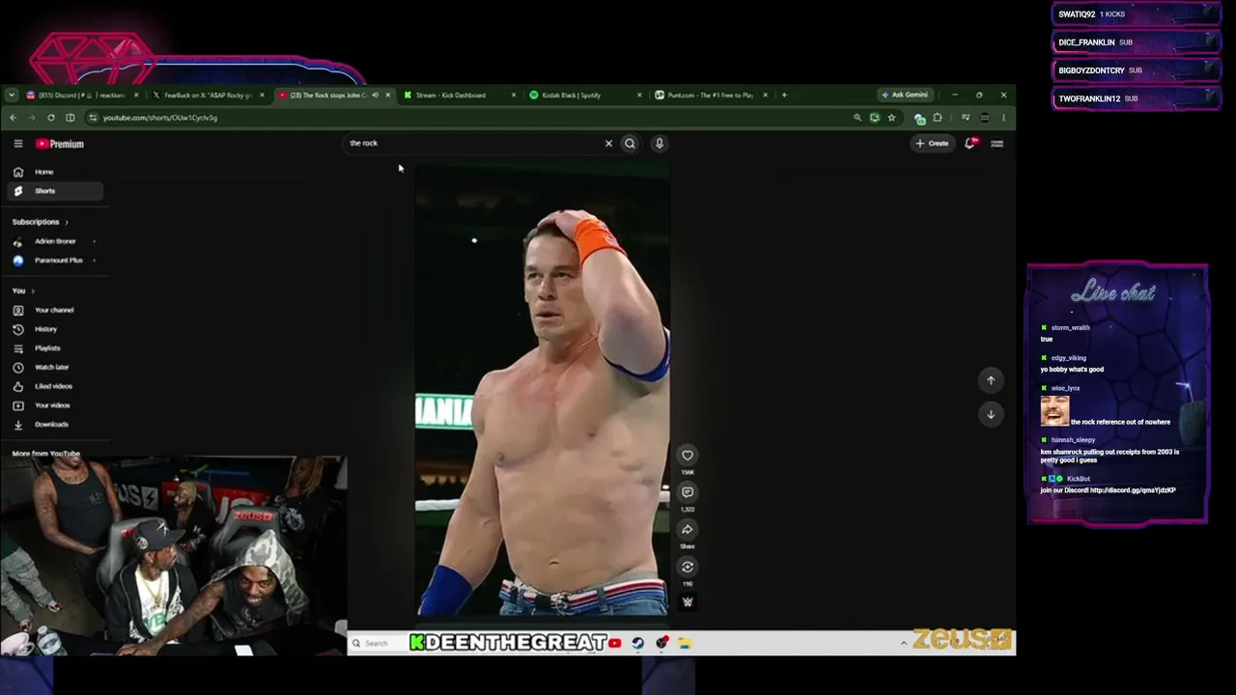The height and width of the screenshot is (695, 1236).
Task: Open Steam from the taskbar
Action: pyautogui.click(x=638, y=644)
